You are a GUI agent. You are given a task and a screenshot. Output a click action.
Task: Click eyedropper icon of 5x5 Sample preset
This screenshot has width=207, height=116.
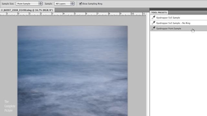[x=153, y=17]
